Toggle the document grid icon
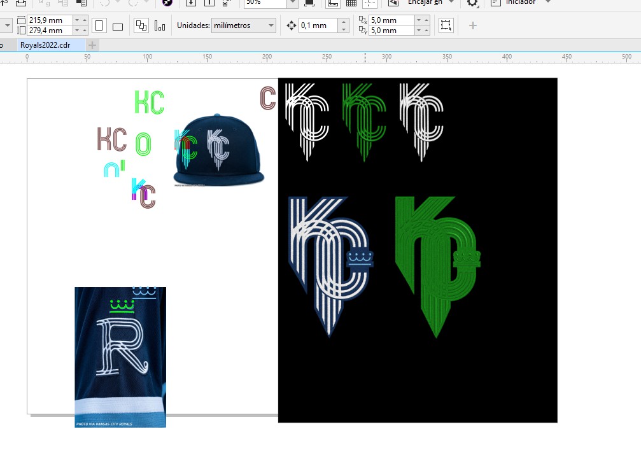The height and width of the screenshot is (450, 641). pyautogui.click(x=351, y=3)
